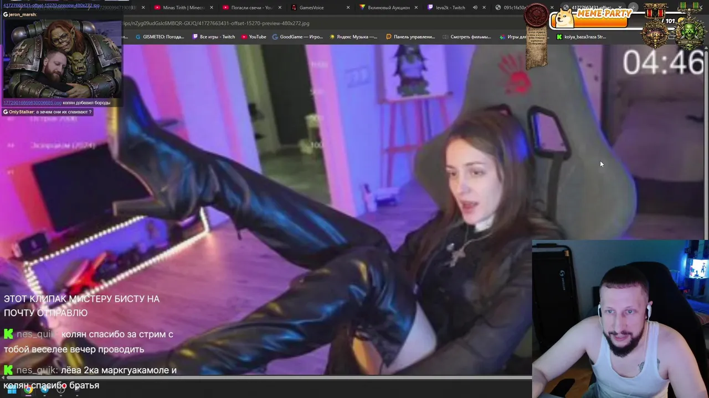Click the red wax seal scroll overlay
This screenshot has width=709, height=398.
(536, 35)
